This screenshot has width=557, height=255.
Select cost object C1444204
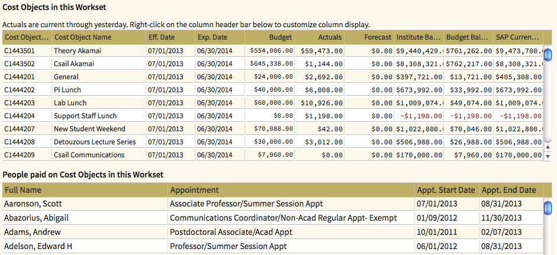point(20,116)
